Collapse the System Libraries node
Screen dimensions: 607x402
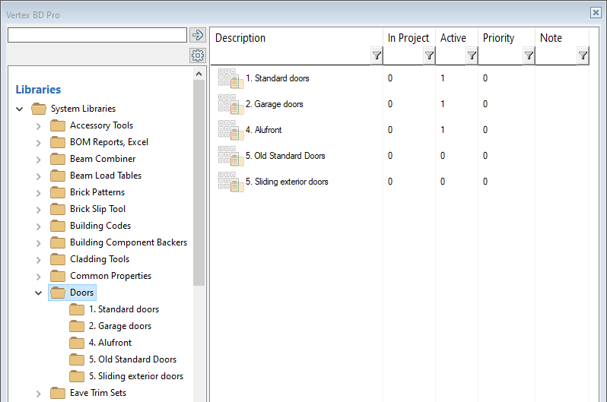click(20, 109)
